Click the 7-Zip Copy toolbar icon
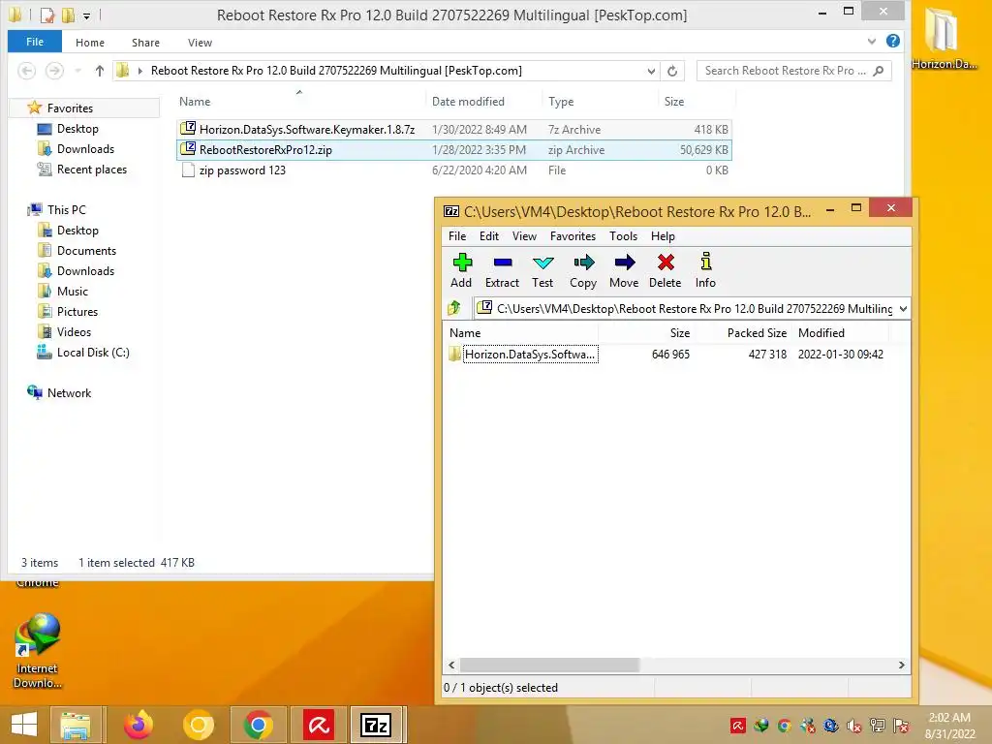Viewport: 992px width, 744px height. click(583, 262)
